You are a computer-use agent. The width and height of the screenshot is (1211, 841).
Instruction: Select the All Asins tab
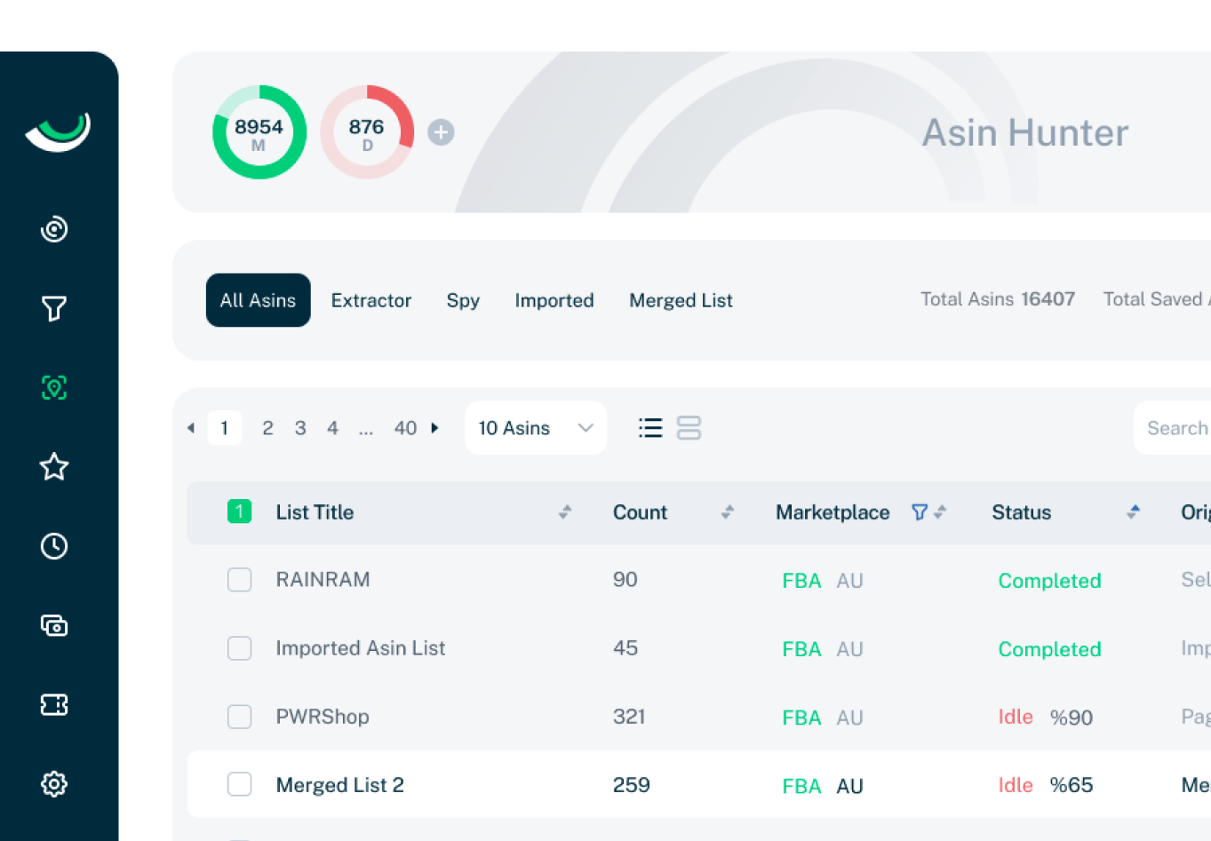pyautogui.click(x=258, y=300)
